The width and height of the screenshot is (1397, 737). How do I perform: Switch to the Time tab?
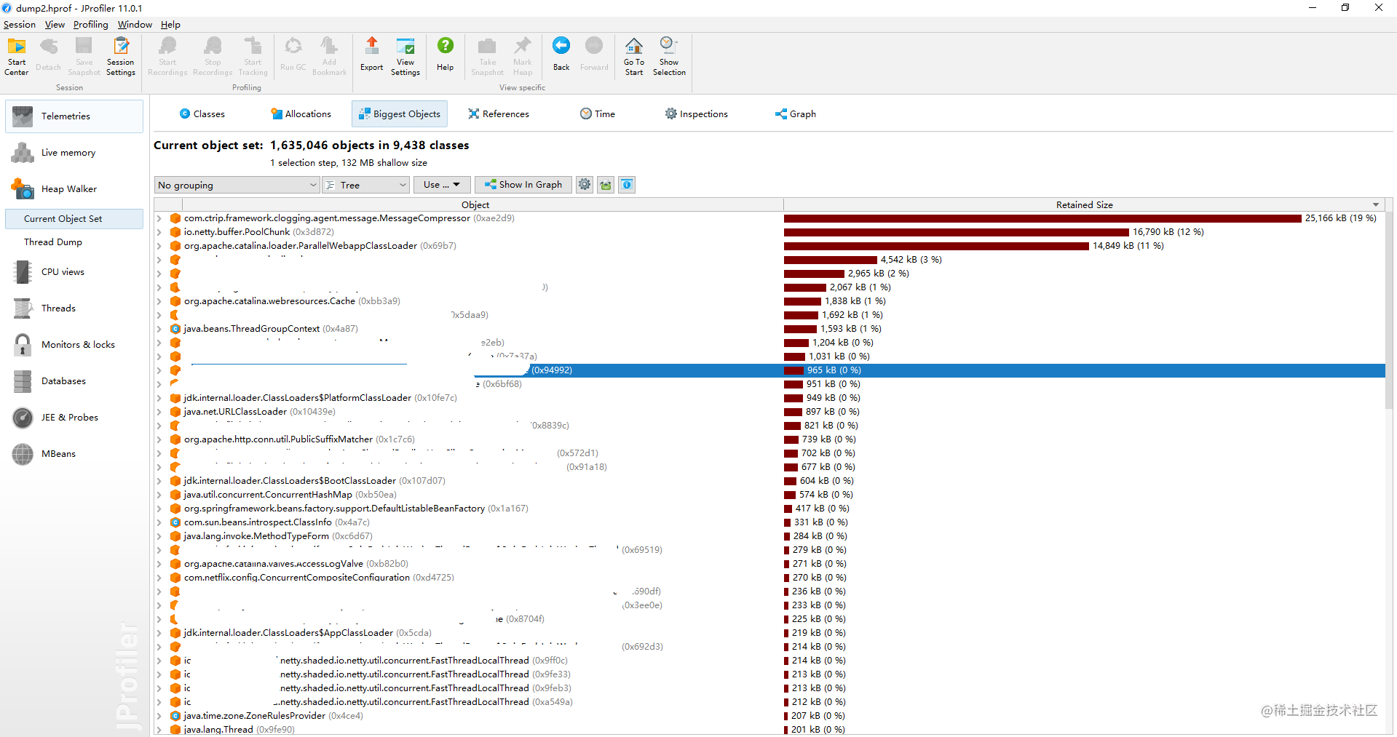[x=598, y=113]
